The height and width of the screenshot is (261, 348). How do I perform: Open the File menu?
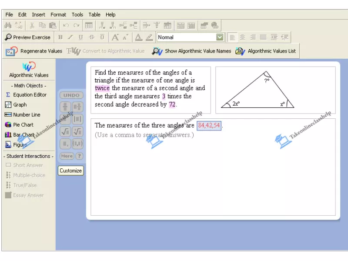(9, 15)
